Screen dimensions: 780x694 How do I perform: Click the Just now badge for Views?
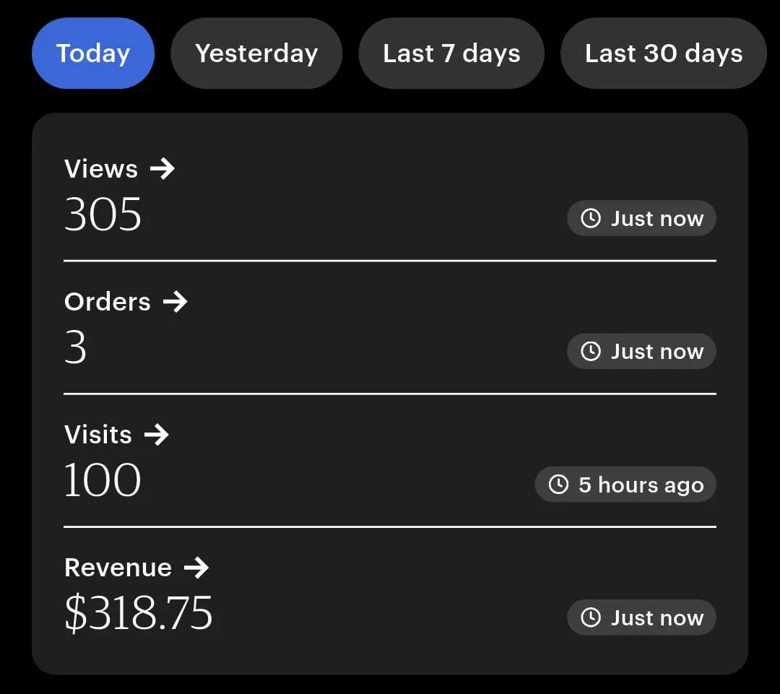(641, 218)
